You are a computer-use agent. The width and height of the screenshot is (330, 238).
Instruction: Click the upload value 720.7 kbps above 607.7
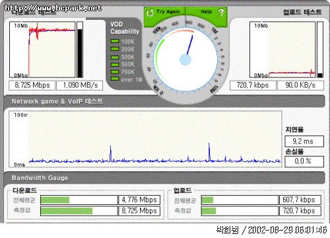253,85
